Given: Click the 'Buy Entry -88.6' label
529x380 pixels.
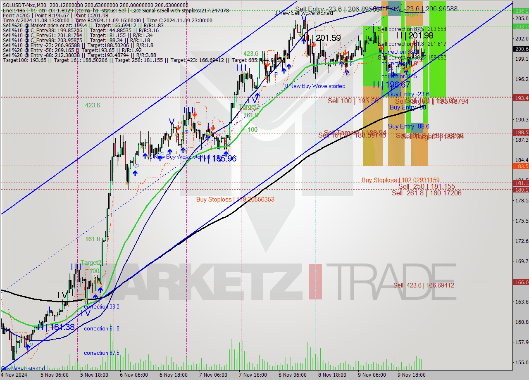Looking at the screenshot, I should point(409,126).
